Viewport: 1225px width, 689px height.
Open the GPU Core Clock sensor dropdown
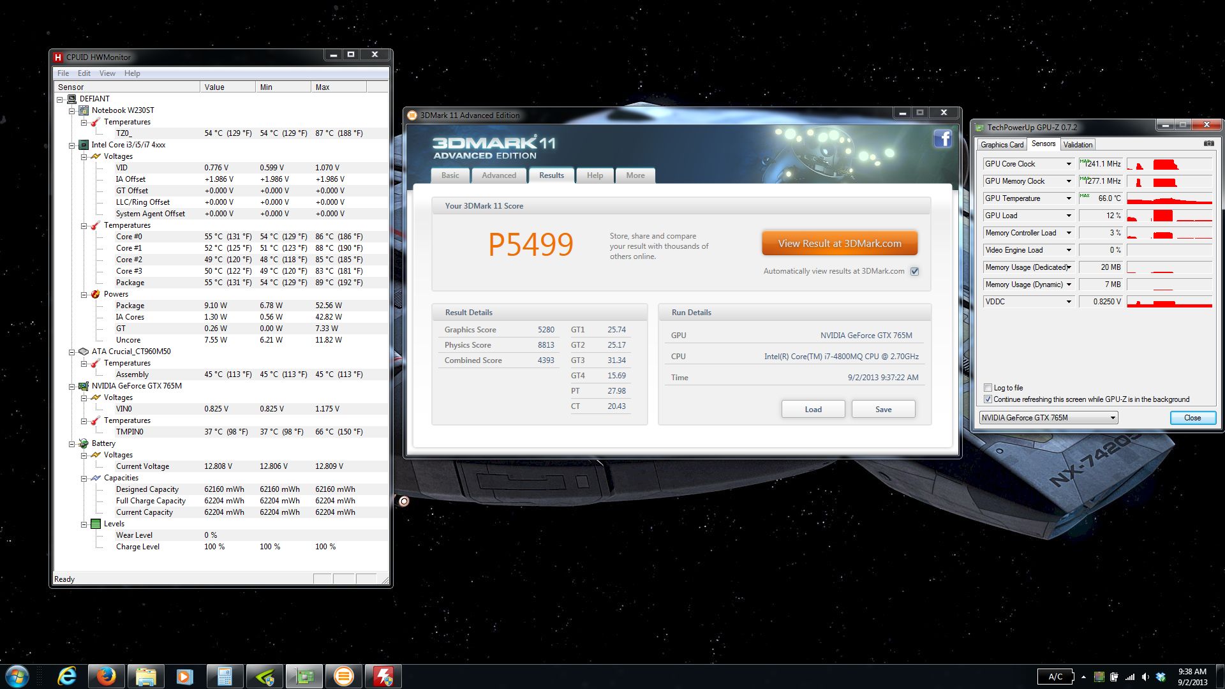tap(1069, 164)
